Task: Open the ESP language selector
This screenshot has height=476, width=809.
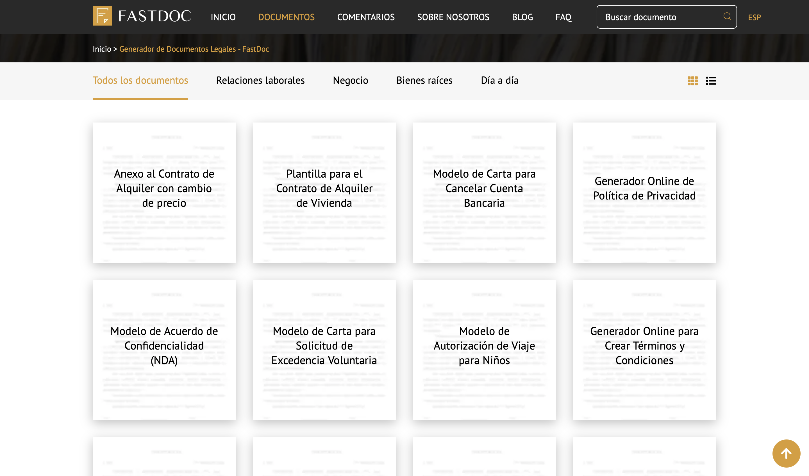Action: (x=755, y=17)
